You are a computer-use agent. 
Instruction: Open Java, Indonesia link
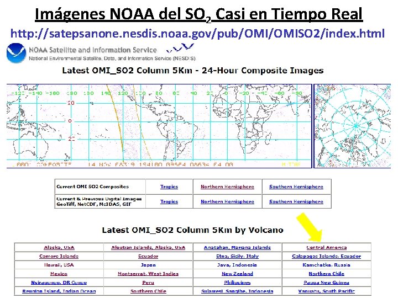pyautogui.click(x=237, y=265)
